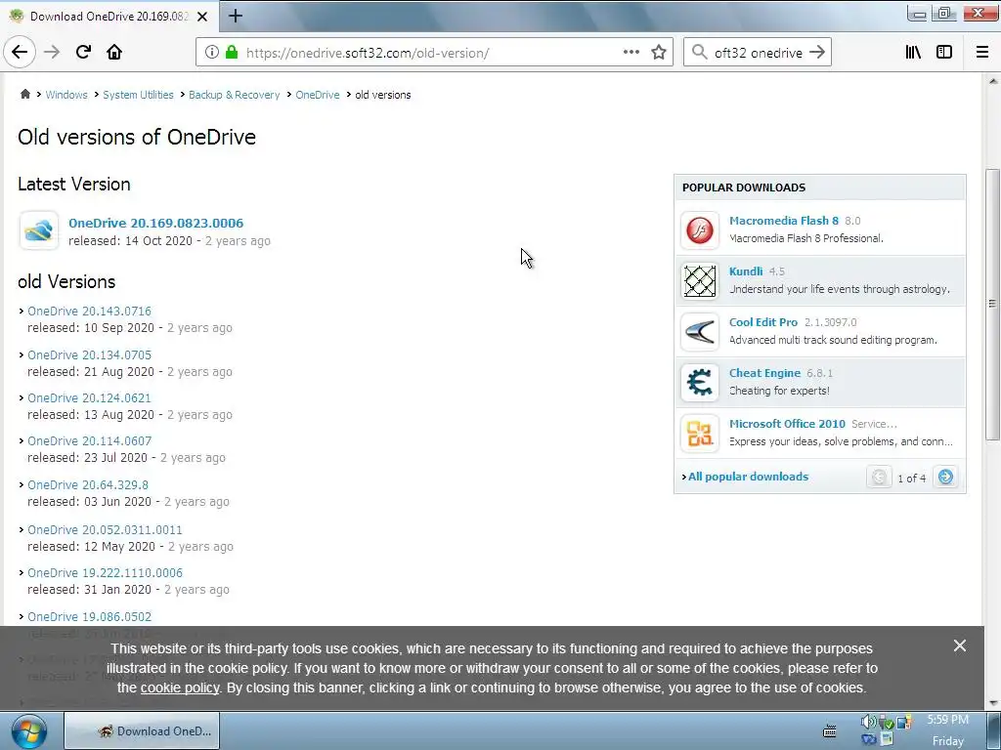Open the Windows breadcrumb link
The image size is (1001, 750).
[x=66, y=95]
